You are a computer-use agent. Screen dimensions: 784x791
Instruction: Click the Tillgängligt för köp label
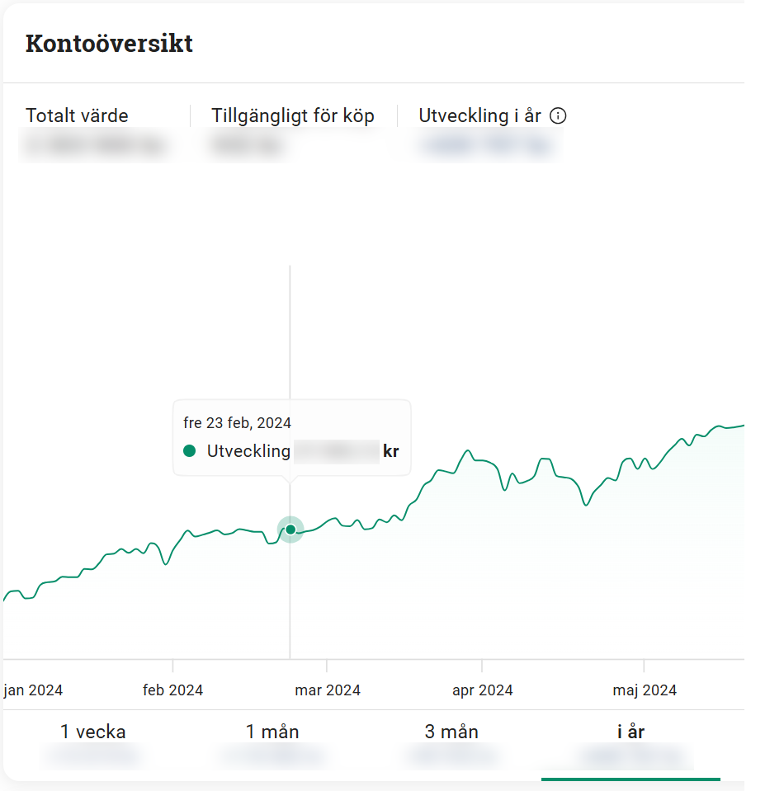[x=293, y=116]
